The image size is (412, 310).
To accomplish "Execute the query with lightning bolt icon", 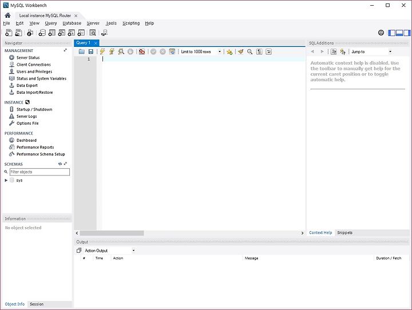I will coord(102,51).
